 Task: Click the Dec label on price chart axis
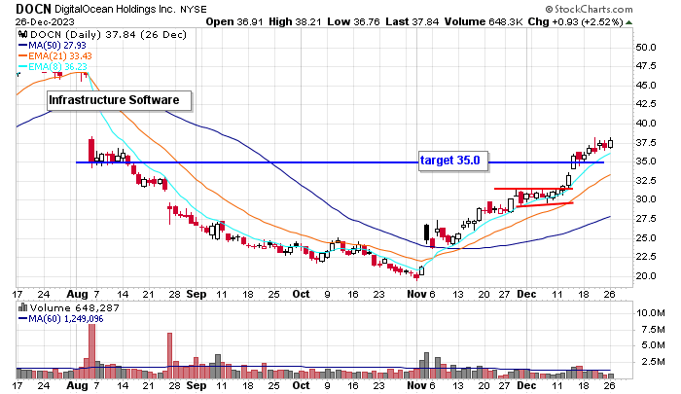pos(526,294)
